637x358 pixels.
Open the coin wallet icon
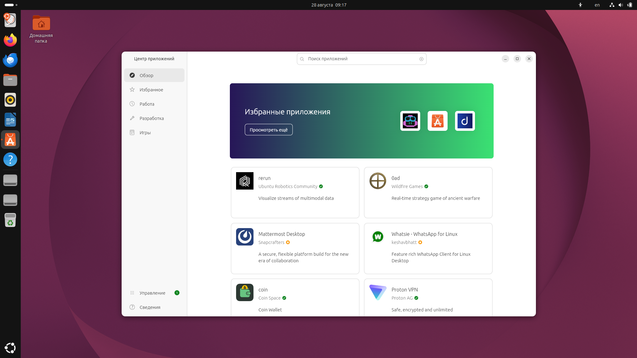click(245, 292)
